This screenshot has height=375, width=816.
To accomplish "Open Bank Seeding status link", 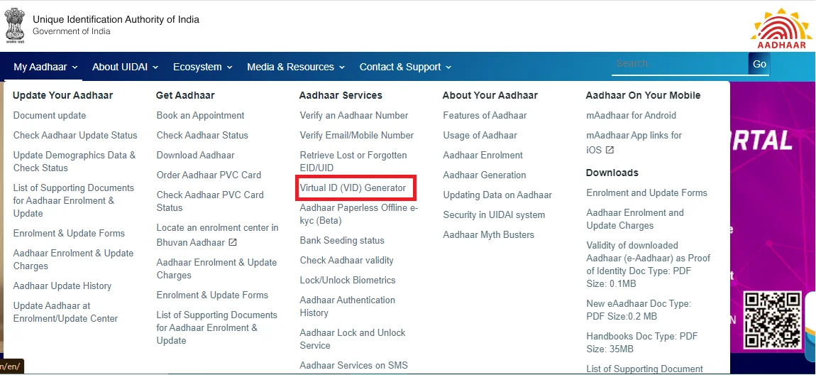I will click(x=342, y=240).
